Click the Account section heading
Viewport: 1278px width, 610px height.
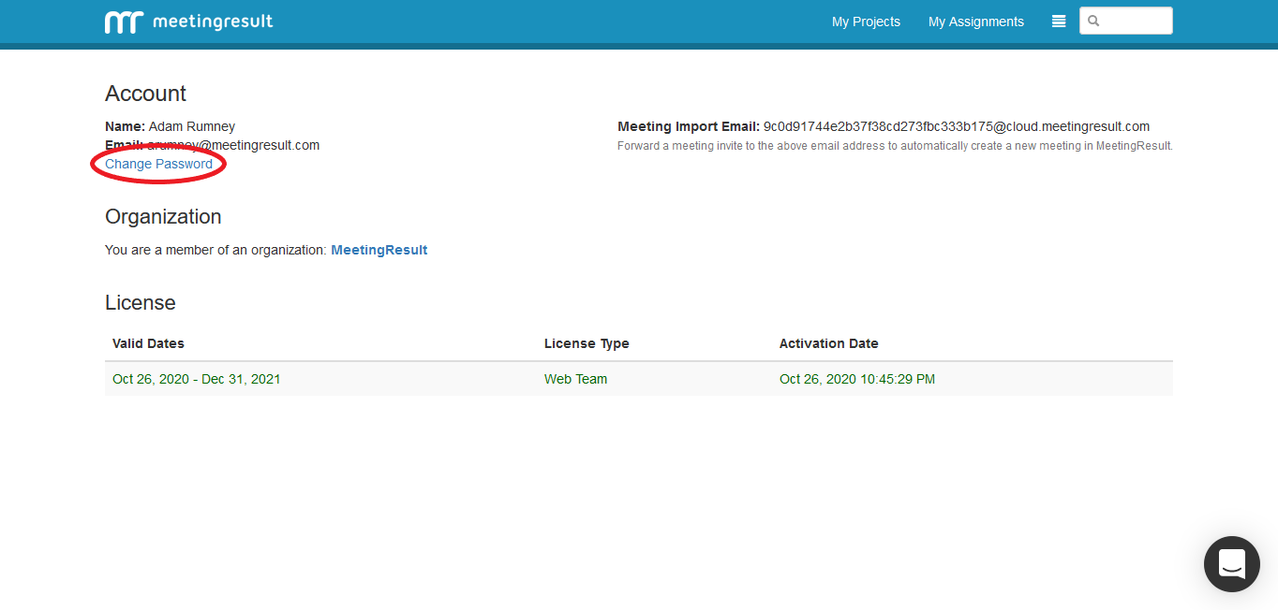(145, 94)
